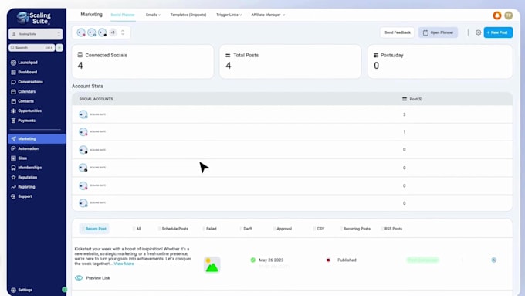Click the social account row with 3 posts
This screenshot has height=296, width=525.
pyautogui.click(x=292, y=114)
